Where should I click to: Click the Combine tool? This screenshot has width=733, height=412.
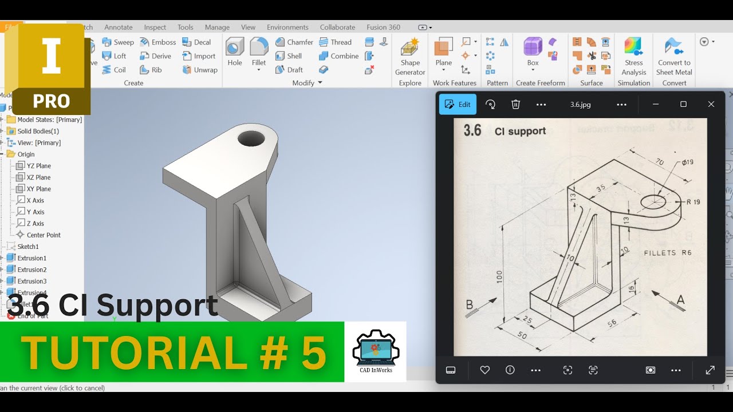tap(338, 56)
